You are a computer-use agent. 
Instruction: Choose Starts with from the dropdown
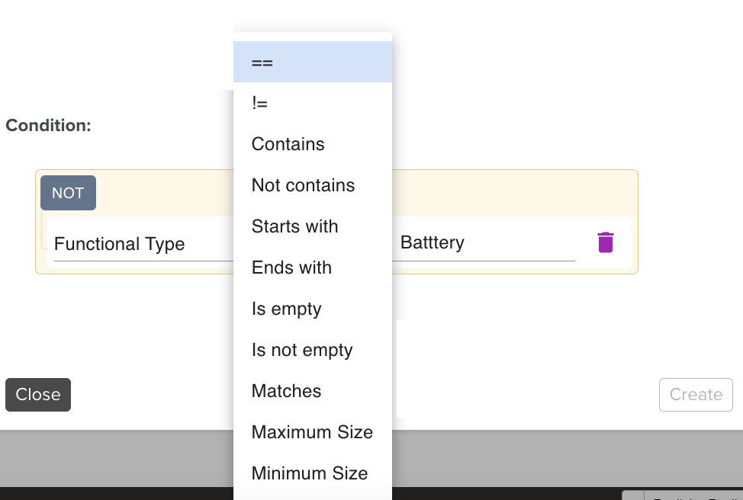(x=312, y=226)
